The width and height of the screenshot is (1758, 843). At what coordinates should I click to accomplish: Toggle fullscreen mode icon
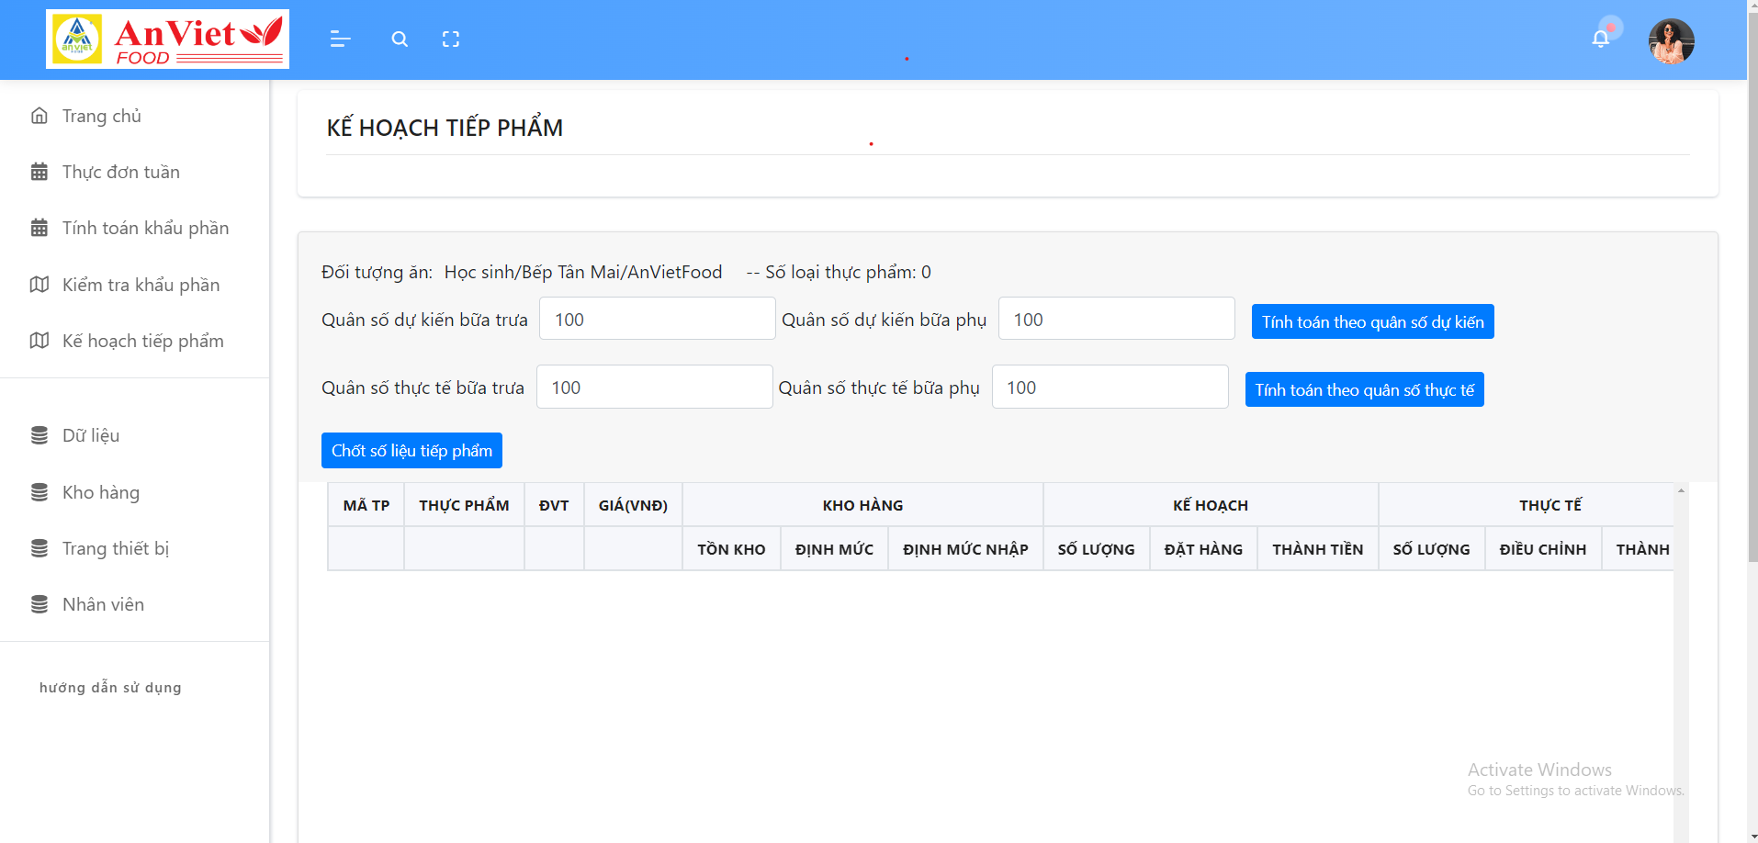[451, 39]
